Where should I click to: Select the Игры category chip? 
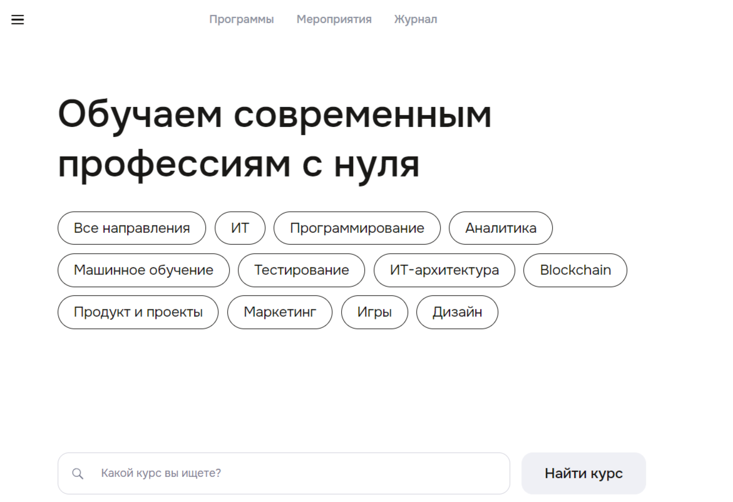click(x=374, y=312)
